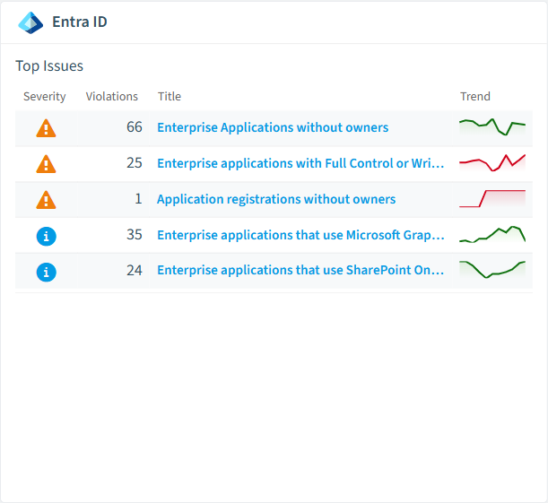
Task: Click the Severity column header
Action: coord(44,97)
